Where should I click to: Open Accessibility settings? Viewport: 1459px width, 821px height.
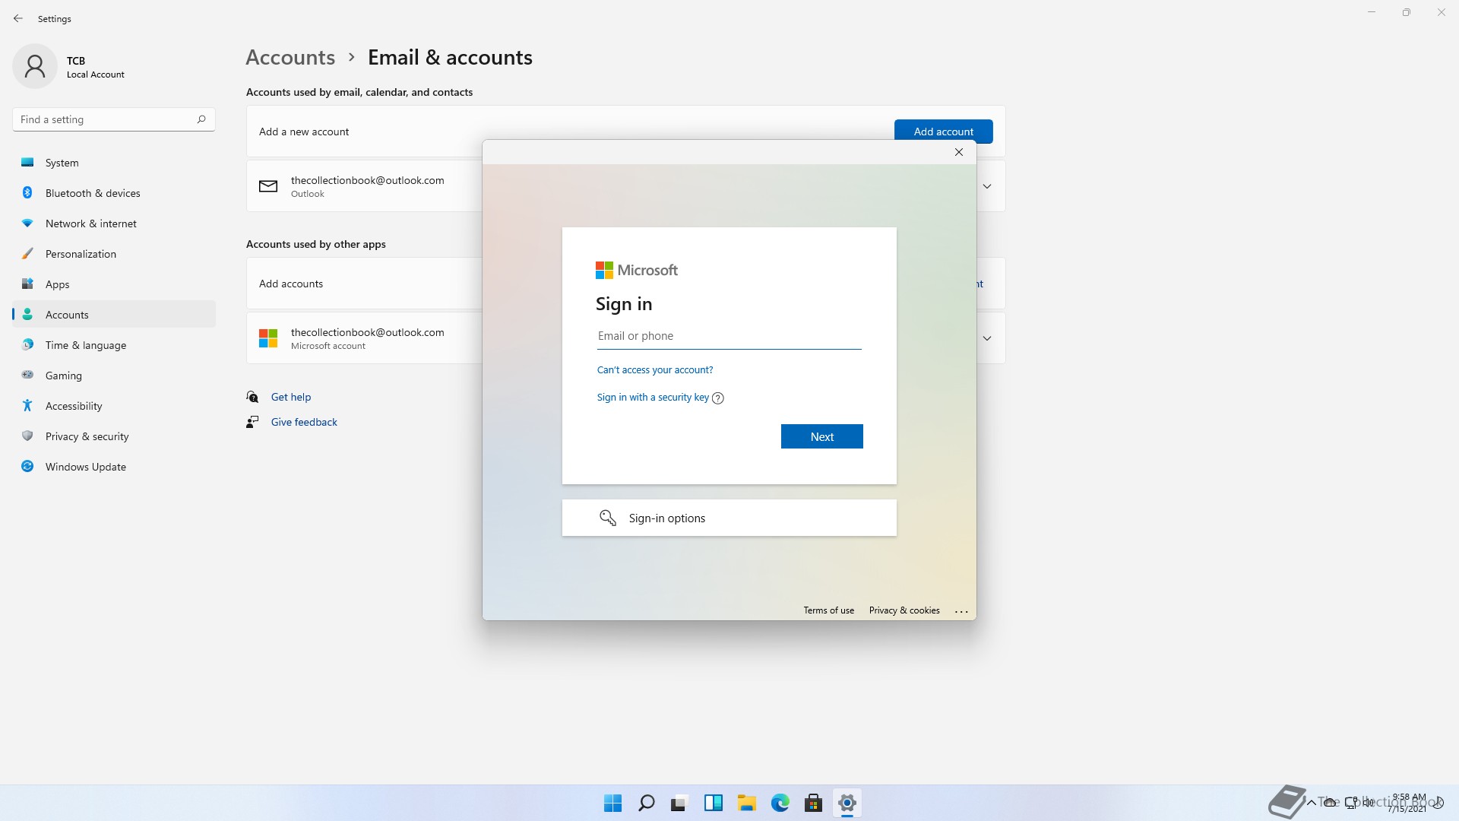click(114, 406)
